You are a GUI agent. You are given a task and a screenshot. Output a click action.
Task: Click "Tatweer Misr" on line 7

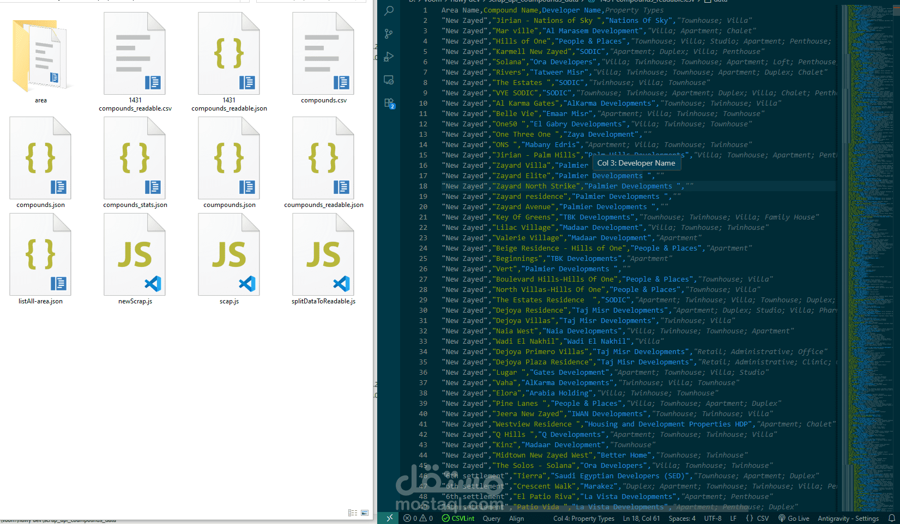click(x=559, y=72)
